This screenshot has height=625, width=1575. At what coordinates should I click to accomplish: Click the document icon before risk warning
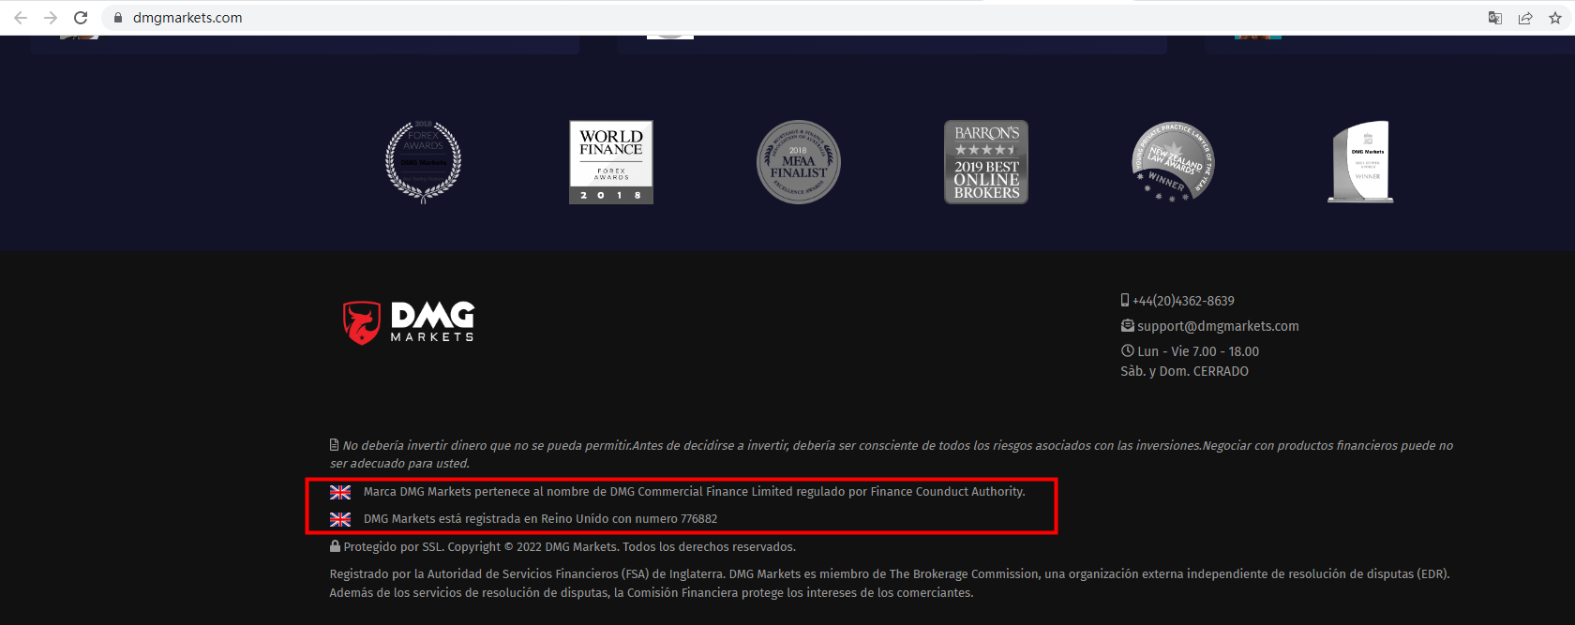(334, 445)
